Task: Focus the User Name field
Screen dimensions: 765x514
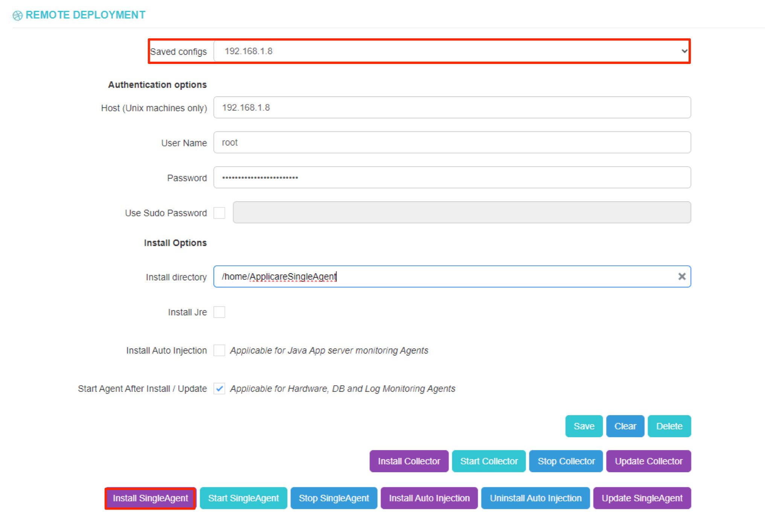Action: pos(452,143)
